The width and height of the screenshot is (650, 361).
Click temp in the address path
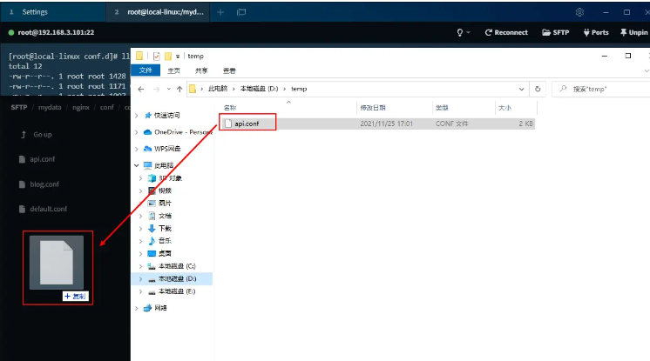299,89
